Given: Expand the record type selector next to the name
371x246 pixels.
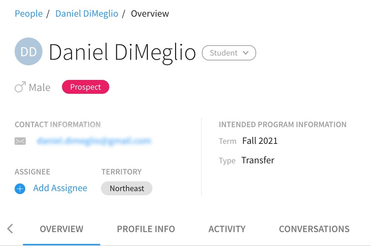Looking at the screenshot, I should click(x=229, y=53).
